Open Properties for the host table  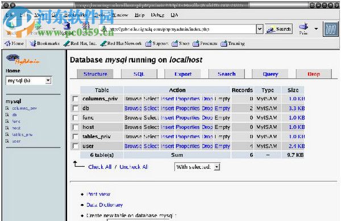188,127
